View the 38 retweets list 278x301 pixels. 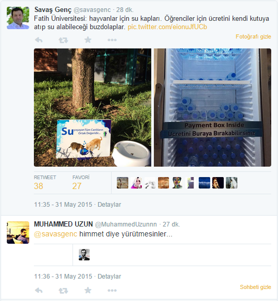tap(45, 183)
